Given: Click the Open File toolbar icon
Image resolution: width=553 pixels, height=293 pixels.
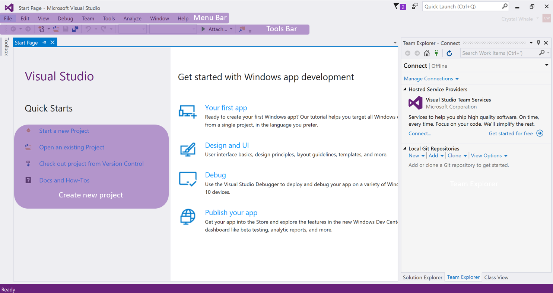Looking at the screenshot, I should [56, 29].
